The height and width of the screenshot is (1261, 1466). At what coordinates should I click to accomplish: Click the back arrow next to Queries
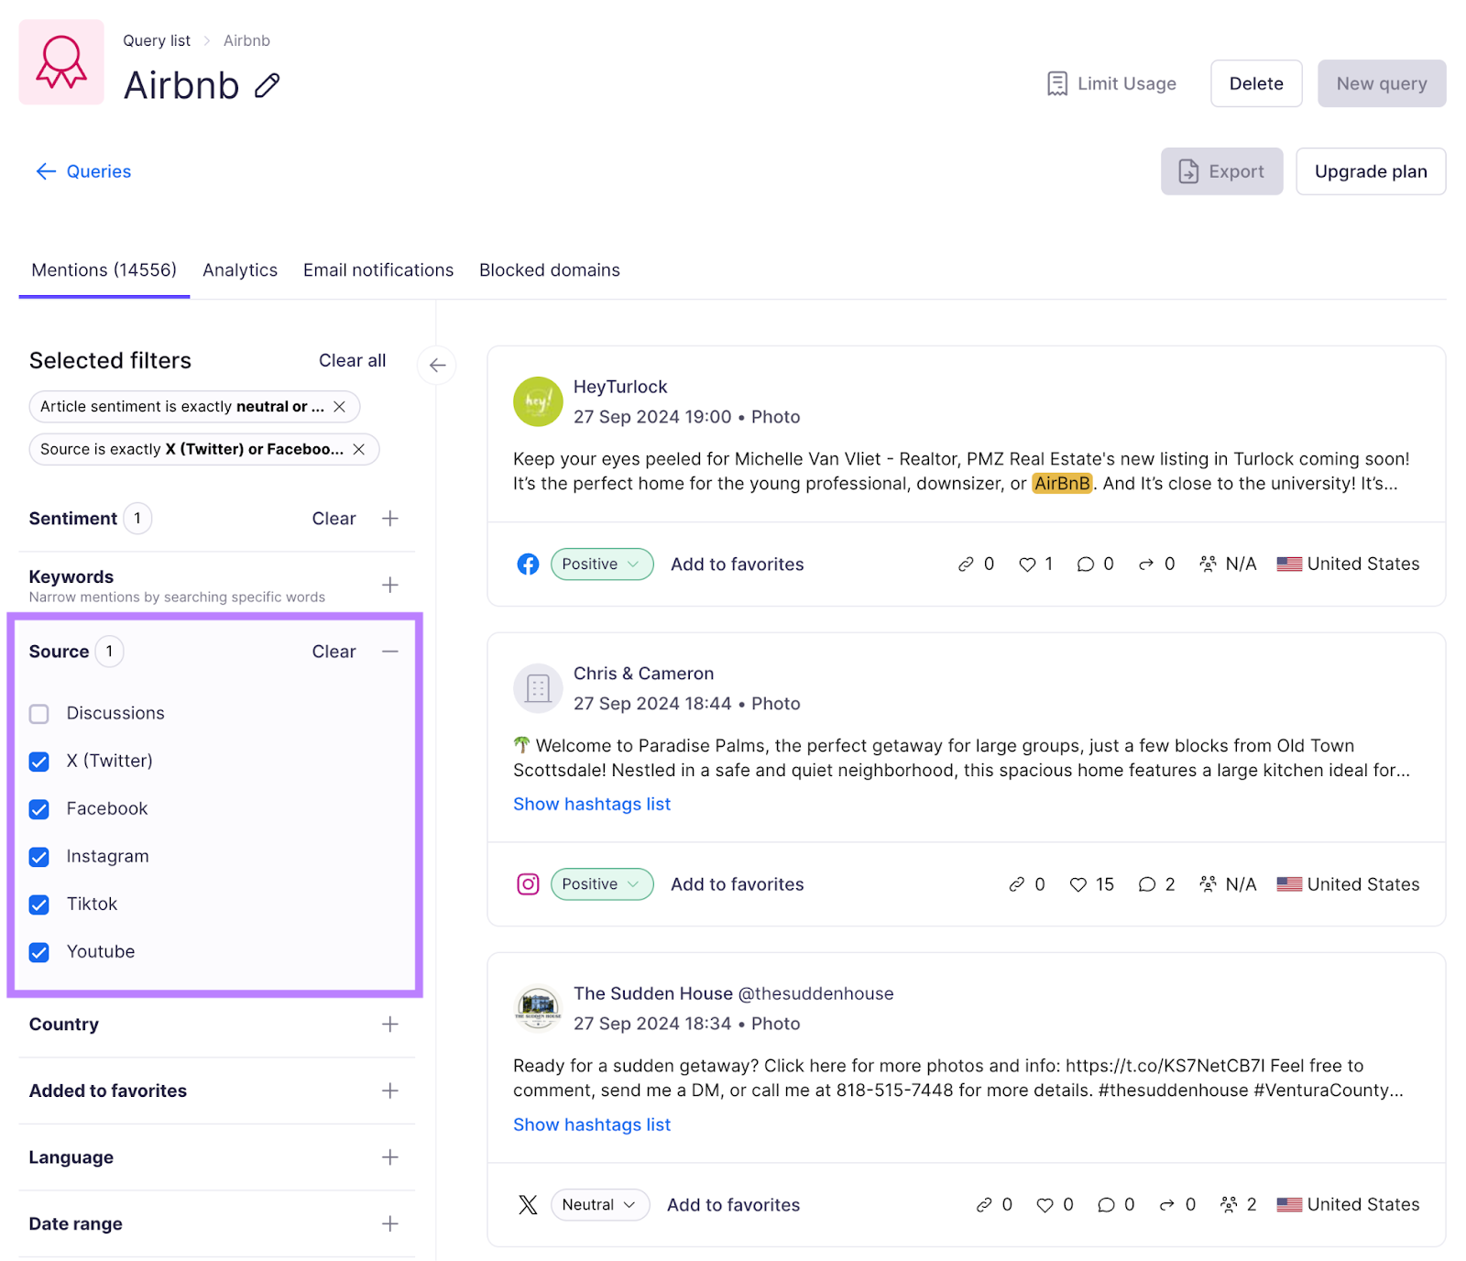click(x=46, y=171)
